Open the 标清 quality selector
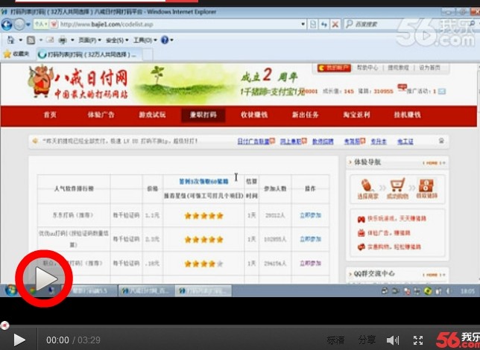 (335, 340)
